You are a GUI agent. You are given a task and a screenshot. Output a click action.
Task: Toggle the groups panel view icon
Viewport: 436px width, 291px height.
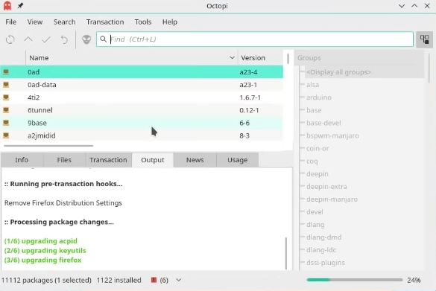pyautogui.click(x=424, y=39)
